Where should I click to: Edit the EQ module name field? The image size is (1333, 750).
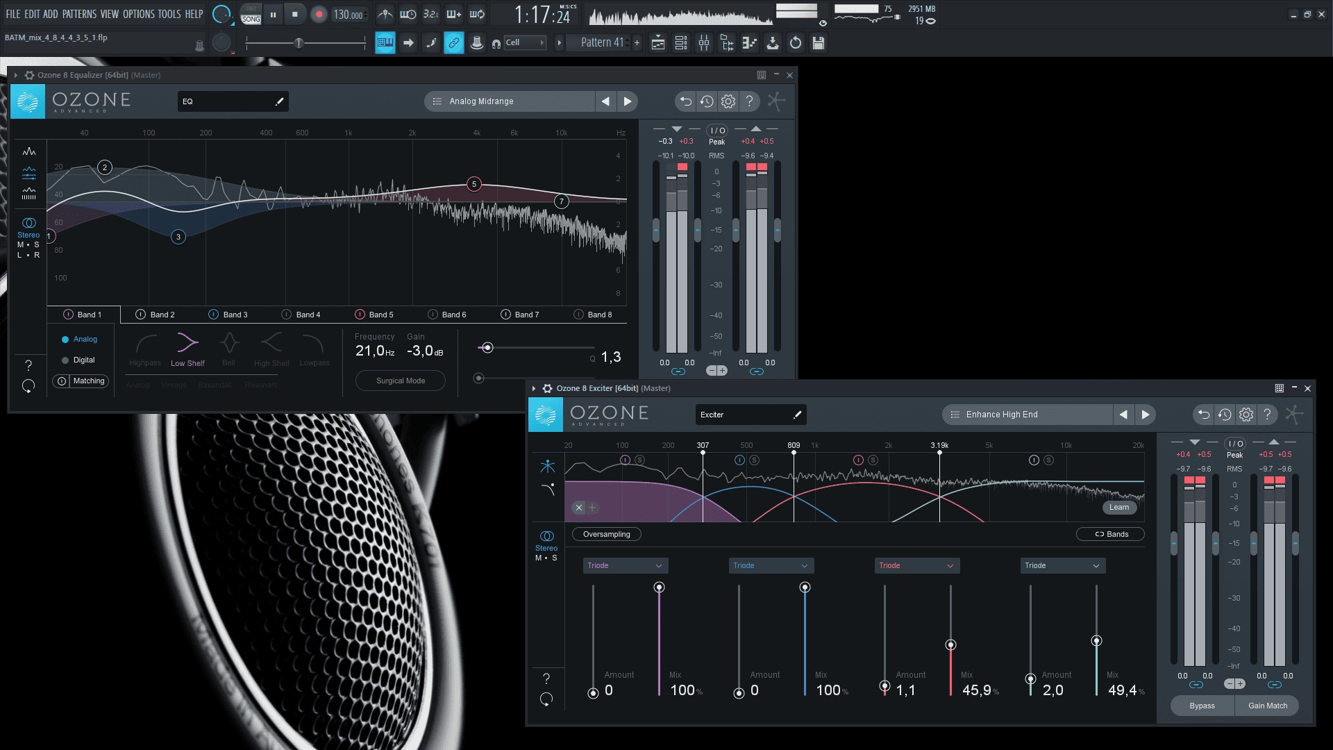pos(233,101)
